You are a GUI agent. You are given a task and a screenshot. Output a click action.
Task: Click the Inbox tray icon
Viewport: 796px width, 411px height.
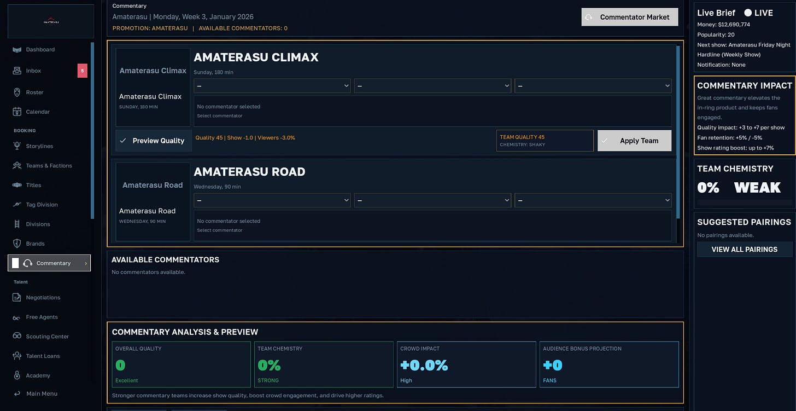point(17,71)
